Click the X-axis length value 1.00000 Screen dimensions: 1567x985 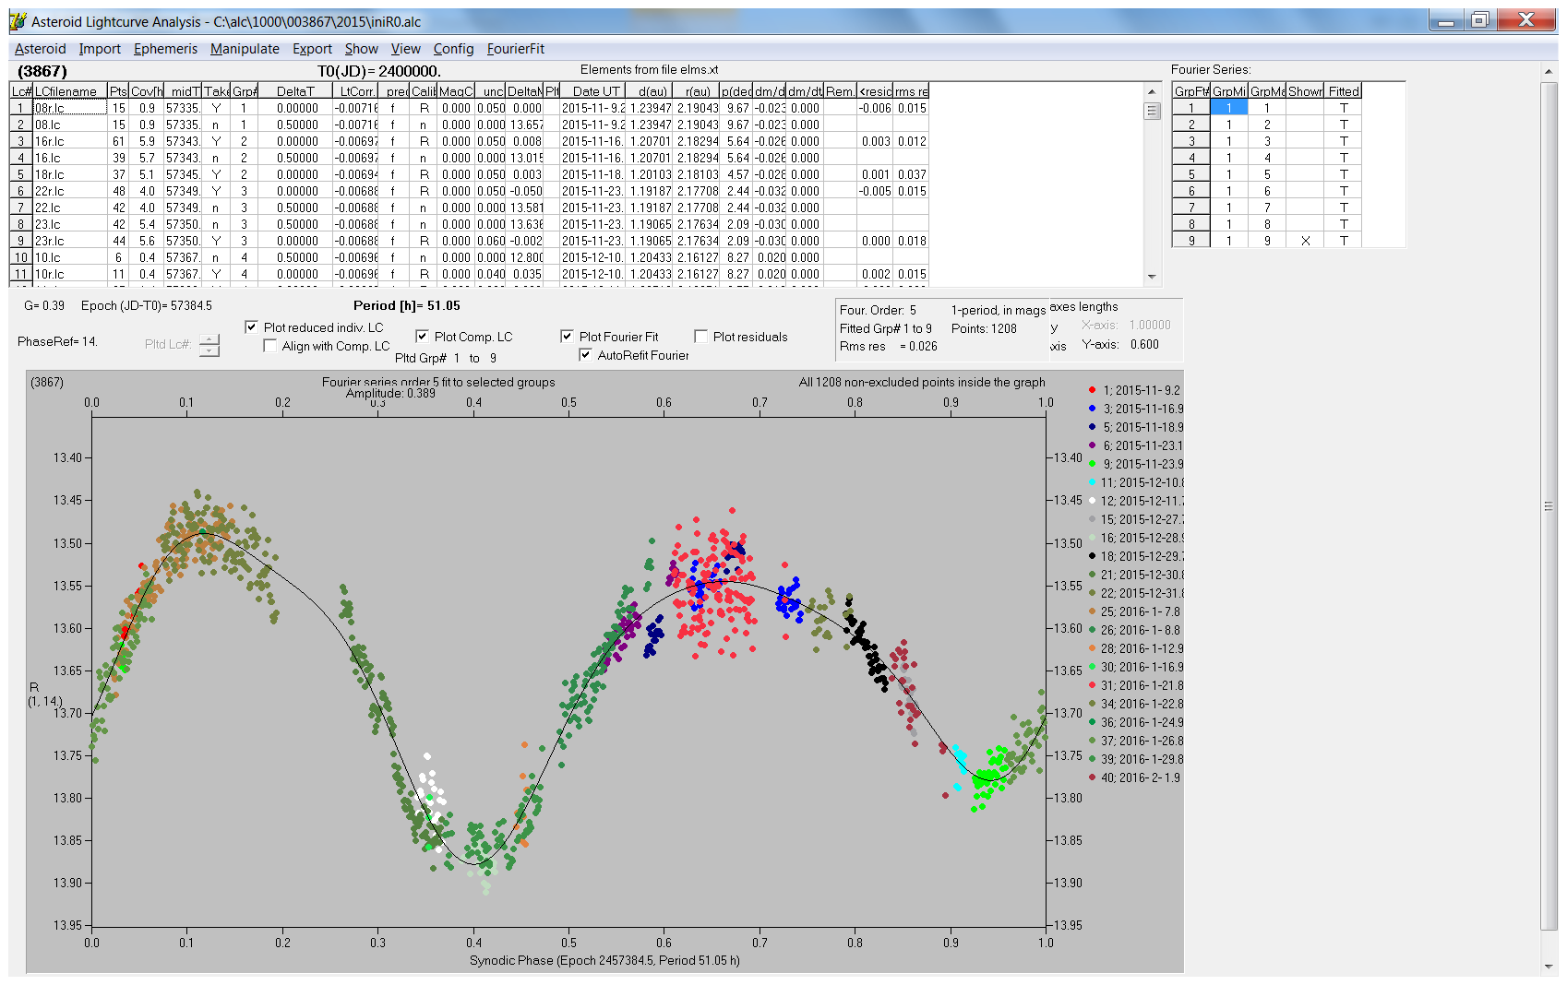(x=1150, y=326)
